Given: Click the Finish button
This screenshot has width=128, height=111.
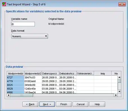Looking at the screenshot, I should pyautogui.click(x=64, y=104).
